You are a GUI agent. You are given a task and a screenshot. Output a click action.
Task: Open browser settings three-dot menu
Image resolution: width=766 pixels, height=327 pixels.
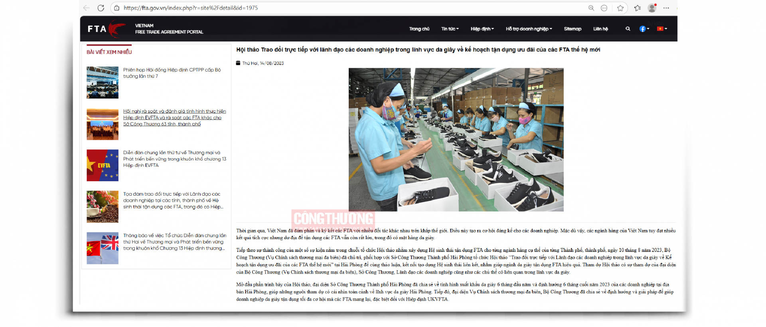tap(666, 8)
